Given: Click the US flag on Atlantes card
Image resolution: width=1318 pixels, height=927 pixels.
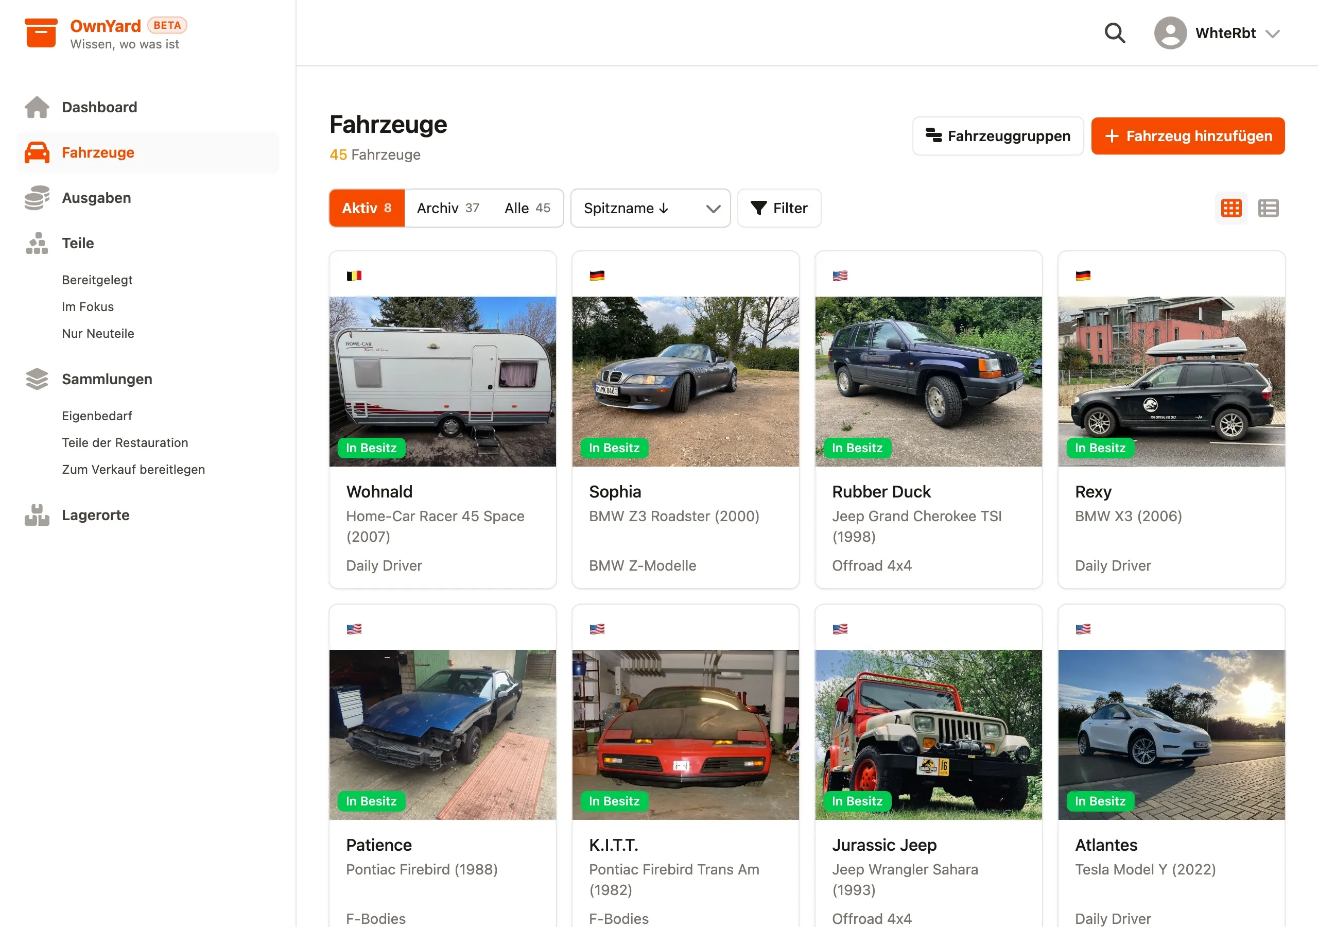Looking at the screenshot, I should [x=1083, y=629].
